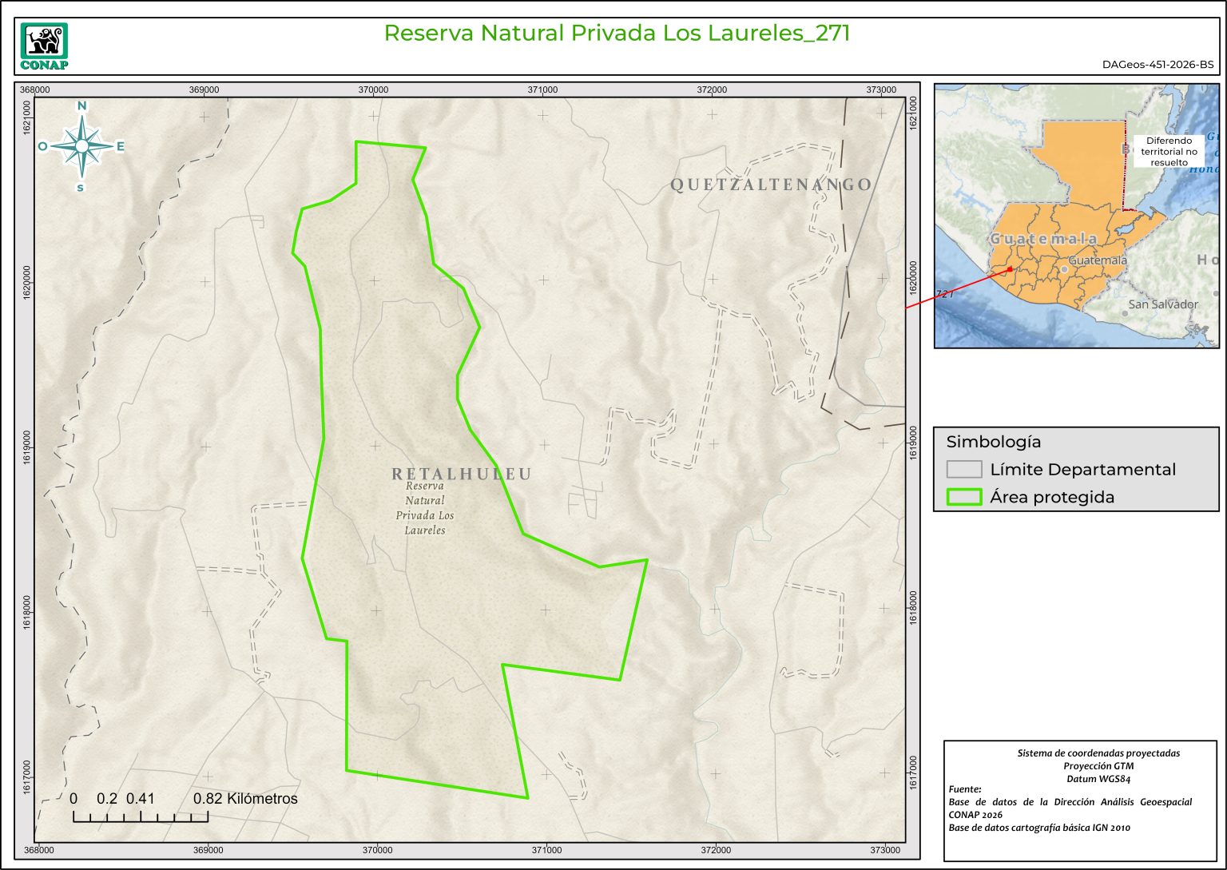Select the green Área protegida legend symbol
The width and height of the screenshot is (1227, 870).
963,497
